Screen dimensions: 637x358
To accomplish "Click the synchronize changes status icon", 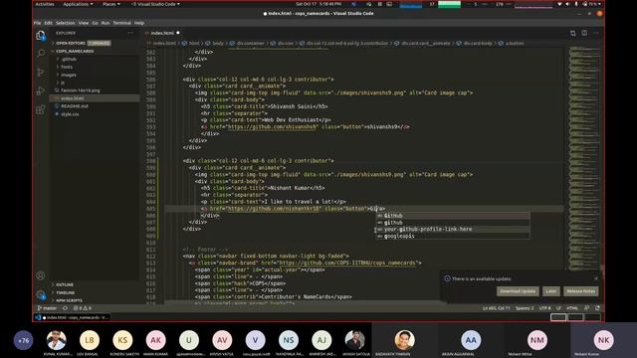I will 65,308.
